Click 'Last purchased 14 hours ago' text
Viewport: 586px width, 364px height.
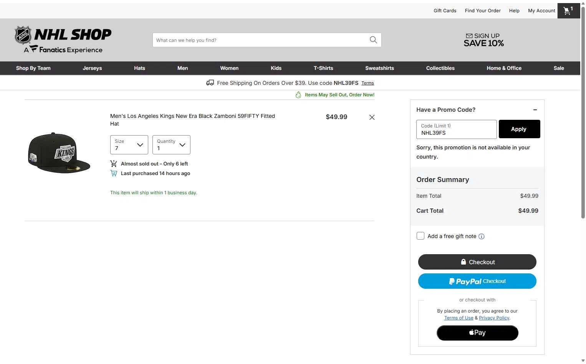coord(156,174)
